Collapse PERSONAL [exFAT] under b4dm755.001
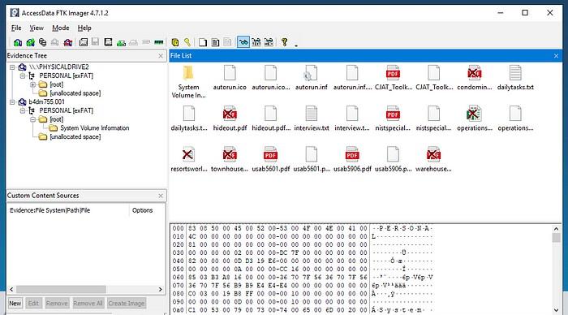 click(23, 110)
